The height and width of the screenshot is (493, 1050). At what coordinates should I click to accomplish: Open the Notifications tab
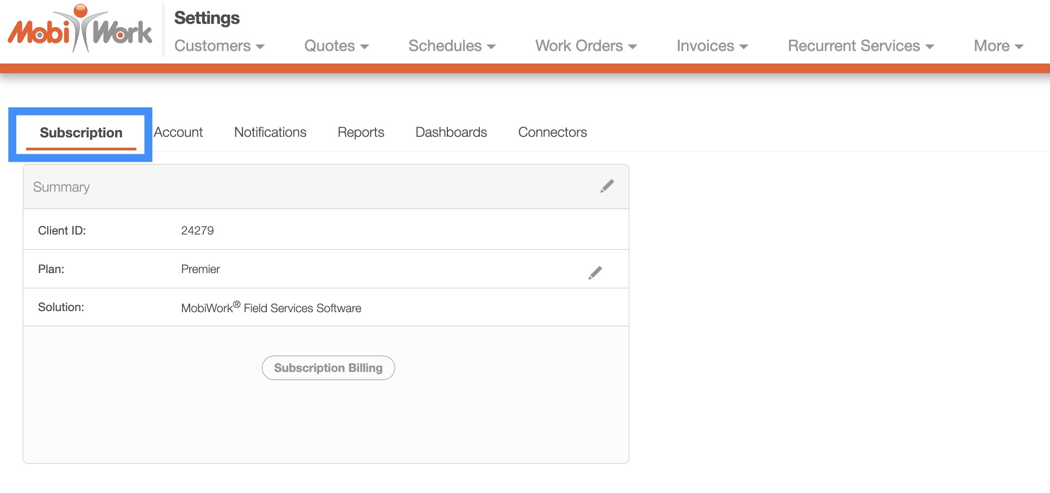point(270,132)
